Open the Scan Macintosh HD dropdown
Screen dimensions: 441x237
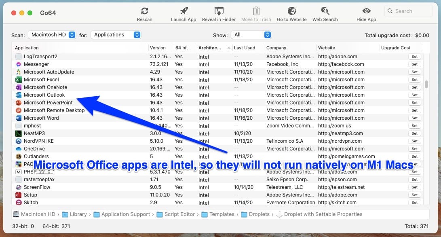(x=52, y=35)
